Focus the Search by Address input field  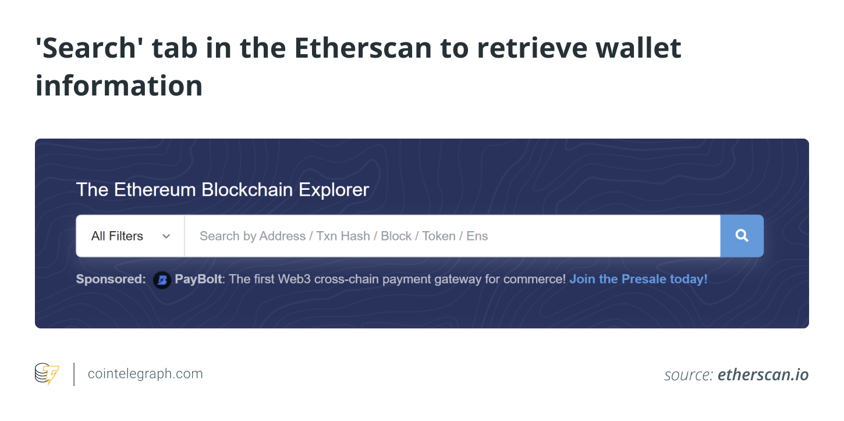[x=452, y=236]
